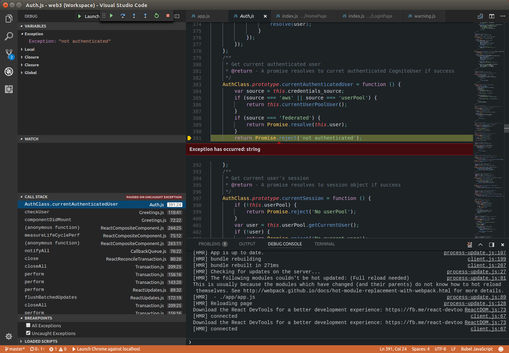Disable the Uncaught Exceptions breakpoint checkbox
Image resolution: width=509 pixels, height=353 pixels.
coord(28,333)
